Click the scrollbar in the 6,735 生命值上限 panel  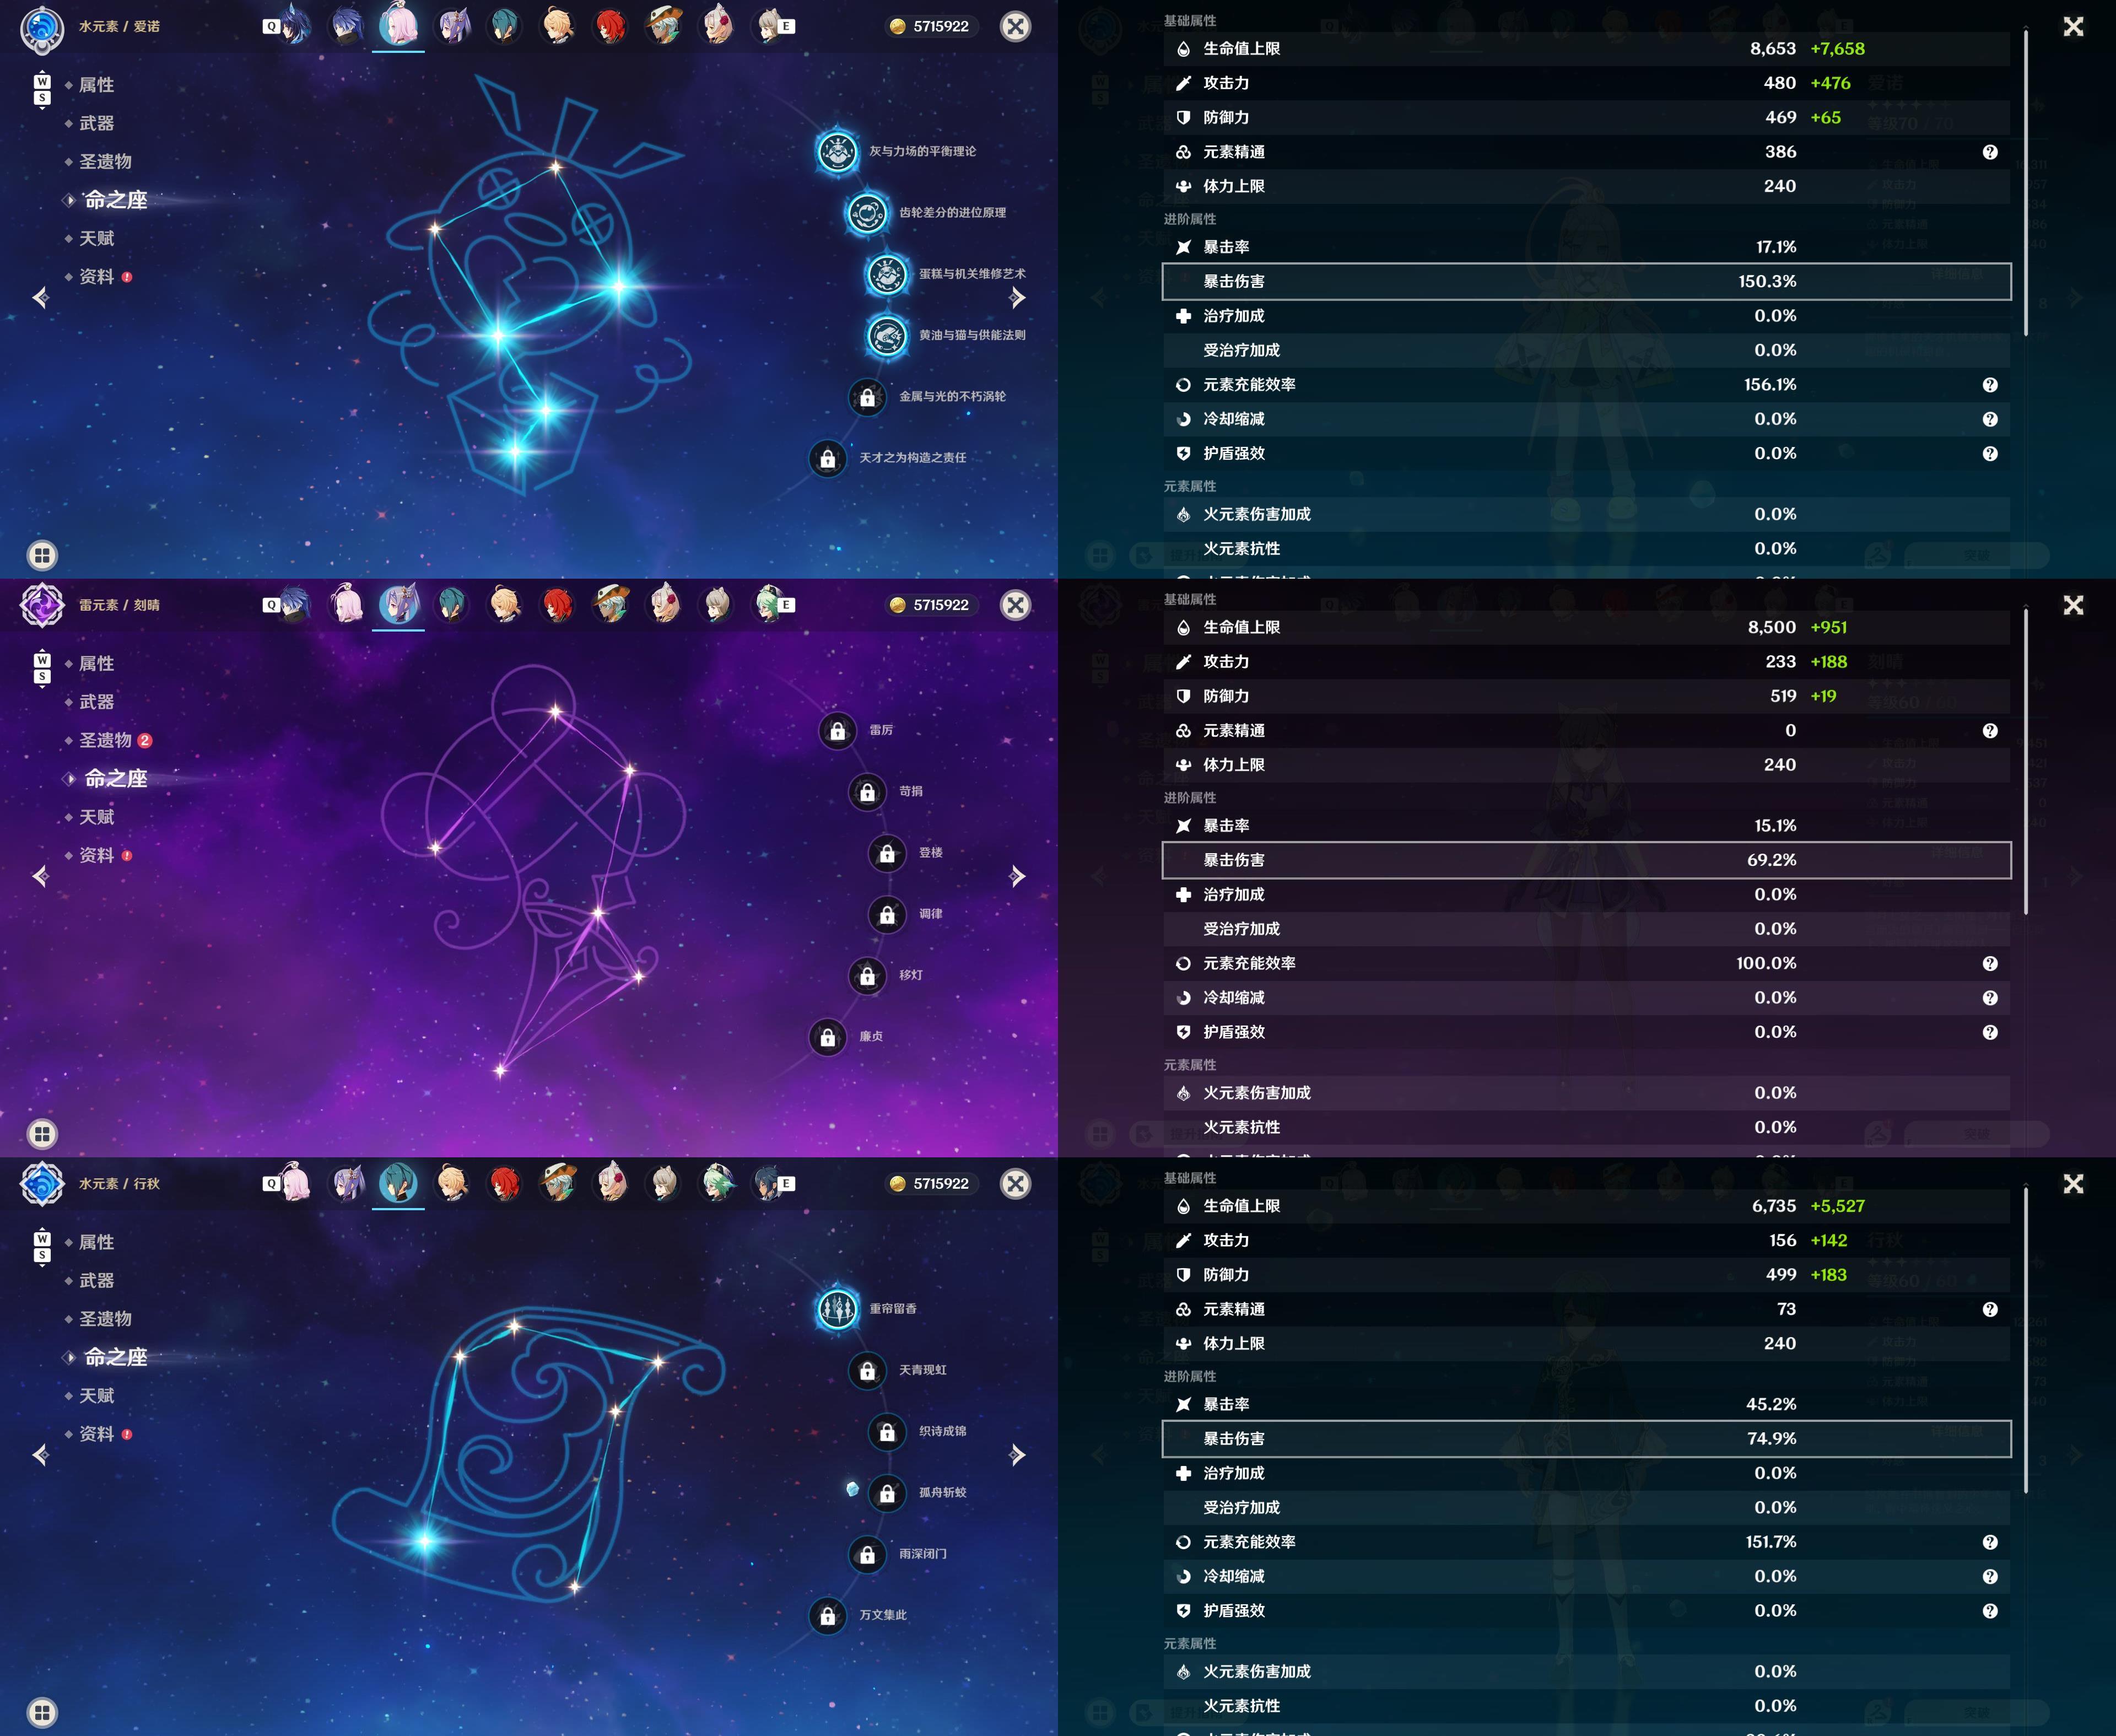2026,1340
